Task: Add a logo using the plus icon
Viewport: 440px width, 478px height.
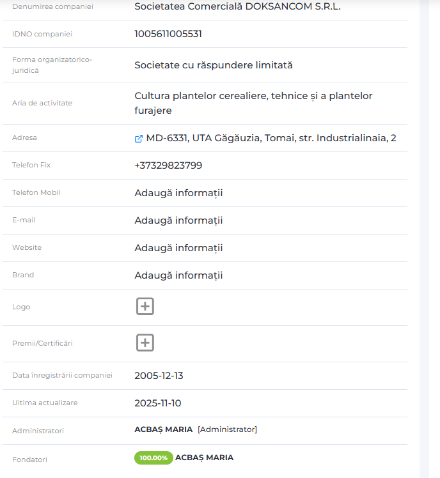Action: point(145,307)
